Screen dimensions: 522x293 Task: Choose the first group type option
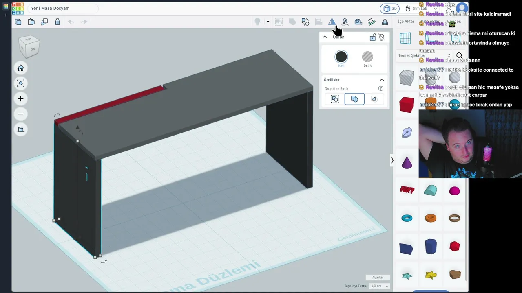pos(335,99)
